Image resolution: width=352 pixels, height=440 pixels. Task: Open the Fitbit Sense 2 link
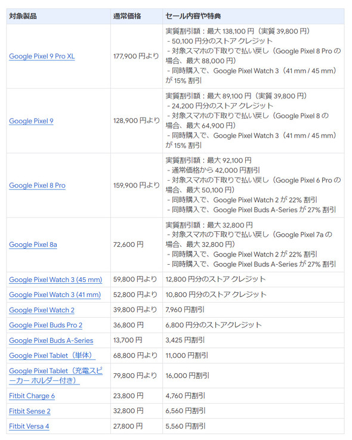[x=29, y=411]
